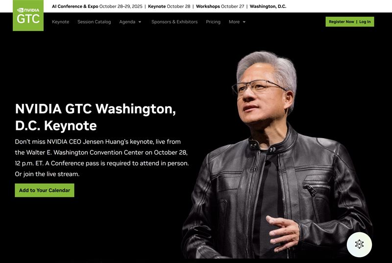Screen dimensions: 392x263
Task: Click Workshops October 27 in top banner
Action: (220, 6)
